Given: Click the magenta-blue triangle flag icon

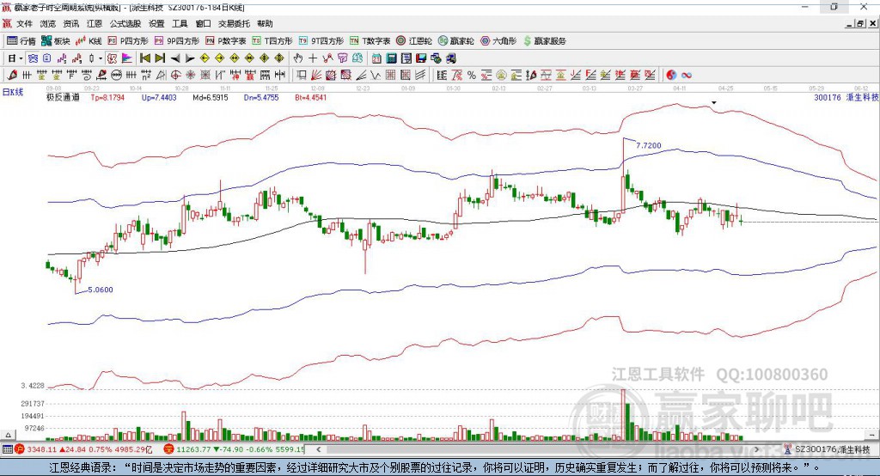Looking at the screenshot, I should pyautogui.click(x=127, y=58).
